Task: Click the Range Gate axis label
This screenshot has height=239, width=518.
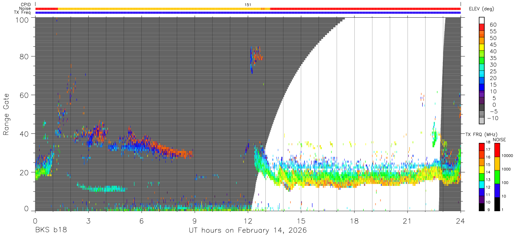Action: 6,115
